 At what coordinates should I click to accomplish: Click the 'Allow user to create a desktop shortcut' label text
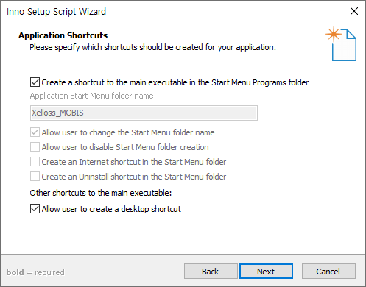pyautogui.click(x=111, y=209)
